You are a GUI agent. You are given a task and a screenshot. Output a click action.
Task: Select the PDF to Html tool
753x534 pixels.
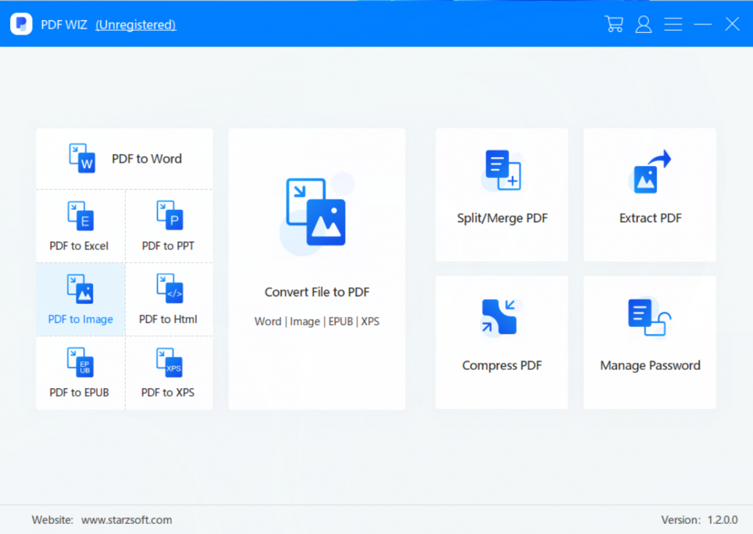click(168, 300)
